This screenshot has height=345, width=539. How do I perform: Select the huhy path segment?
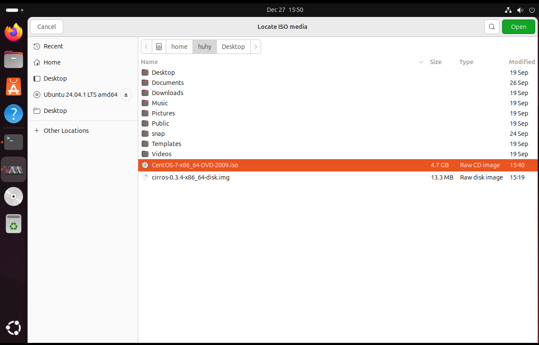click(204, 47)
